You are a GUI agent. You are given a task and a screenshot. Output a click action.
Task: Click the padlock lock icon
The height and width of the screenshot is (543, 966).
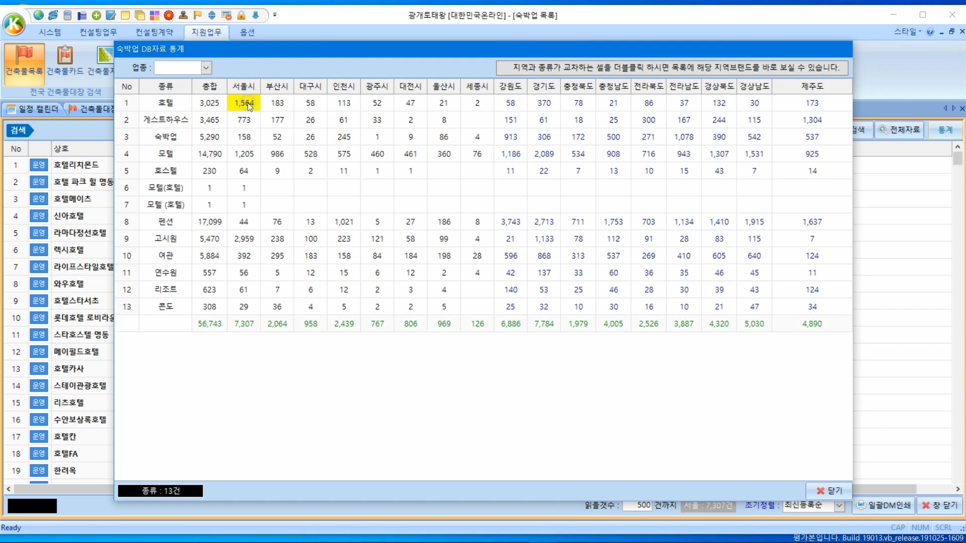click(241, 15)
